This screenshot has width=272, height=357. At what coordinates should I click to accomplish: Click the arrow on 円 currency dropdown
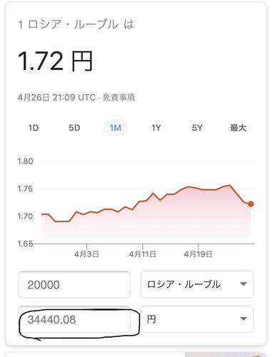coord(243,318)
